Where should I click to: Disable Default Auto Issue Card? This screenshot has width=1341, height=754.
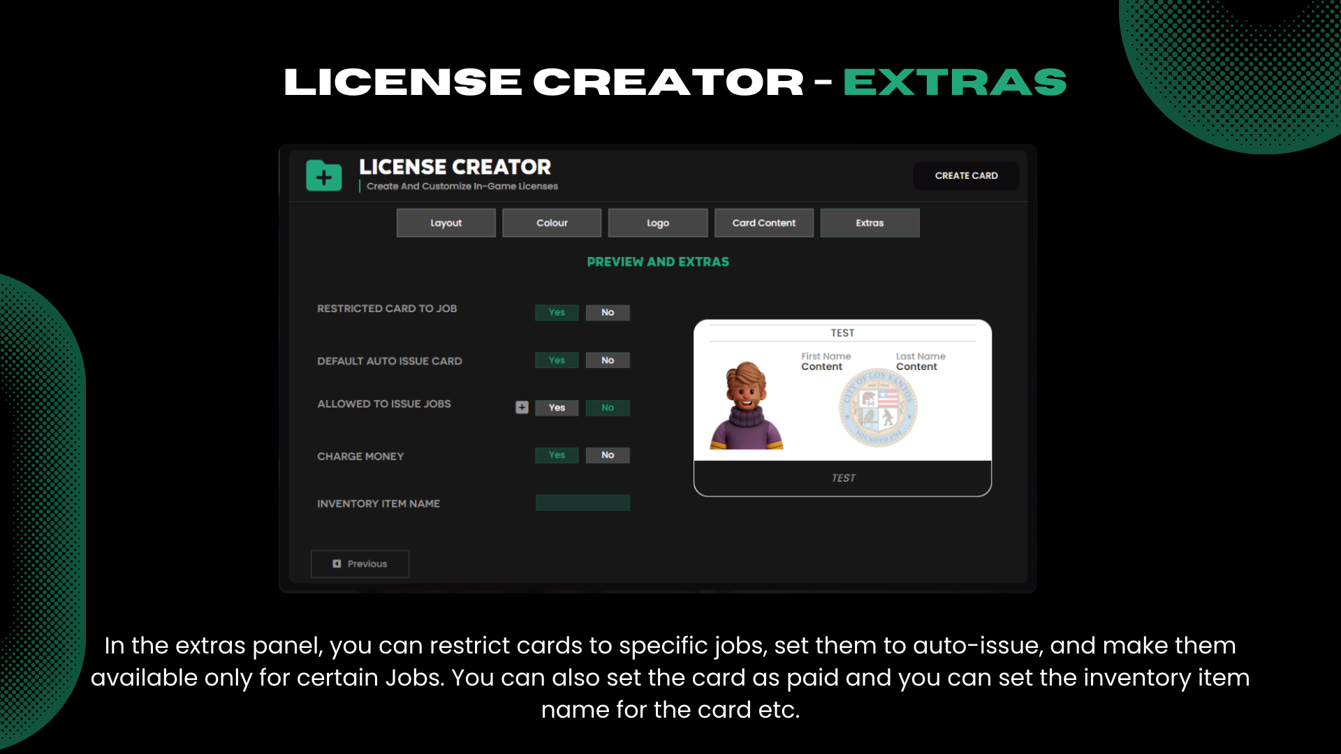pyautogui.click(x=607, y=360)
